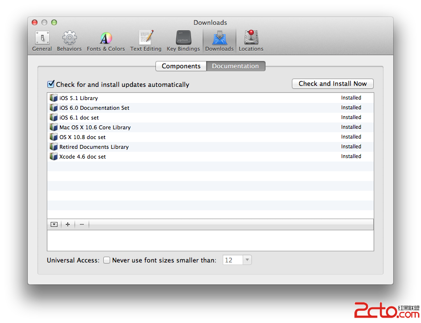Screen dimensions: 421x323
Task: Select Mac OS X 10.6 Core Library
Action: pos(210,127)
